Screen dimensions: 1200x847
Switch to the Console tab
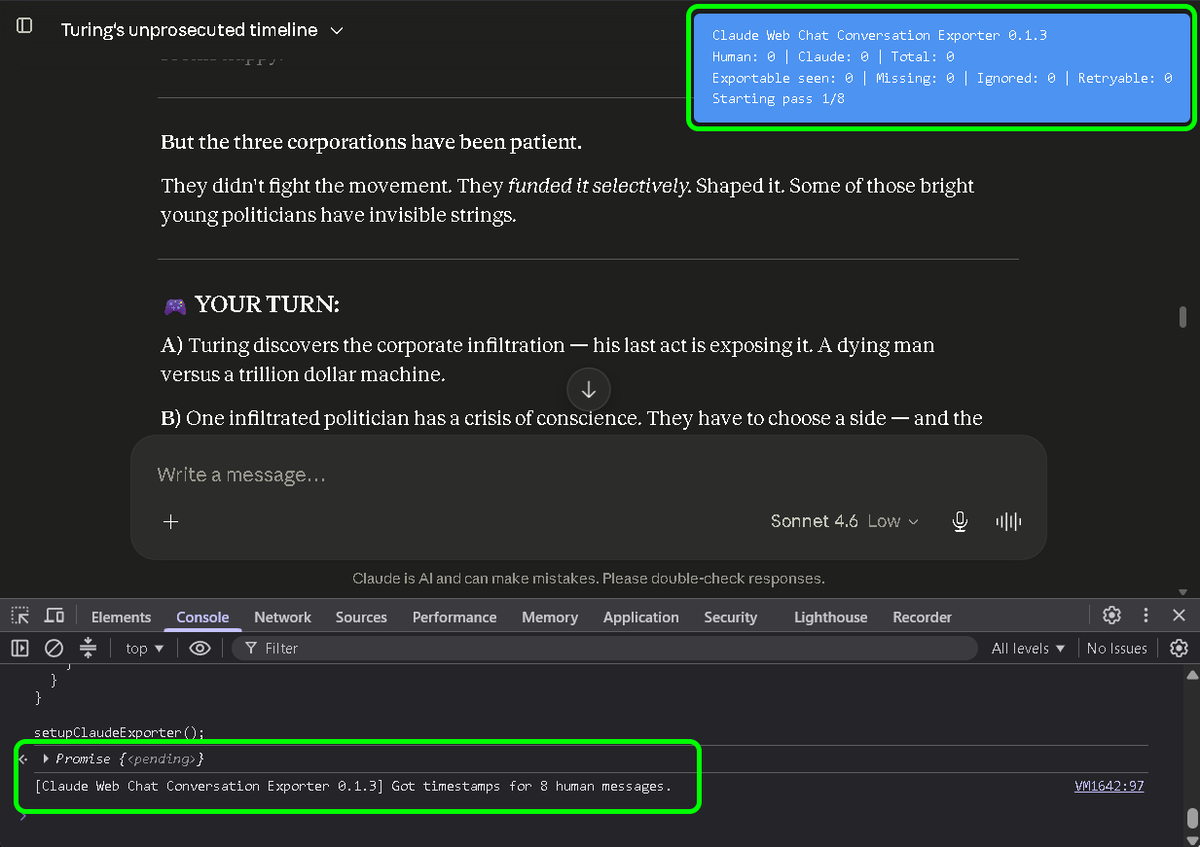202,617
